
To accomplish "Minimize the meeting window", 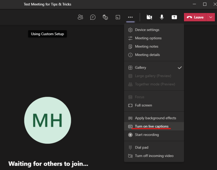I will pyautogui.click(x=194, y=4).
